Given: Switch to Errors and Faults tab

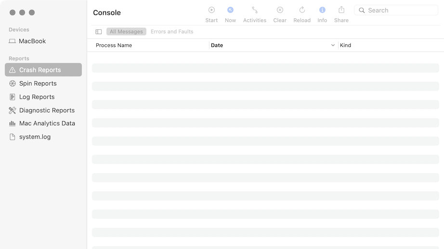Looking at the screenshot, I should point(172,32).
